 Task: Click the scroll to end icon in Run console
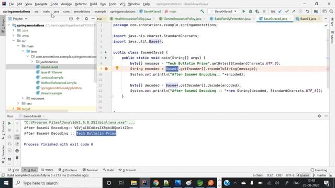(17, 144)
